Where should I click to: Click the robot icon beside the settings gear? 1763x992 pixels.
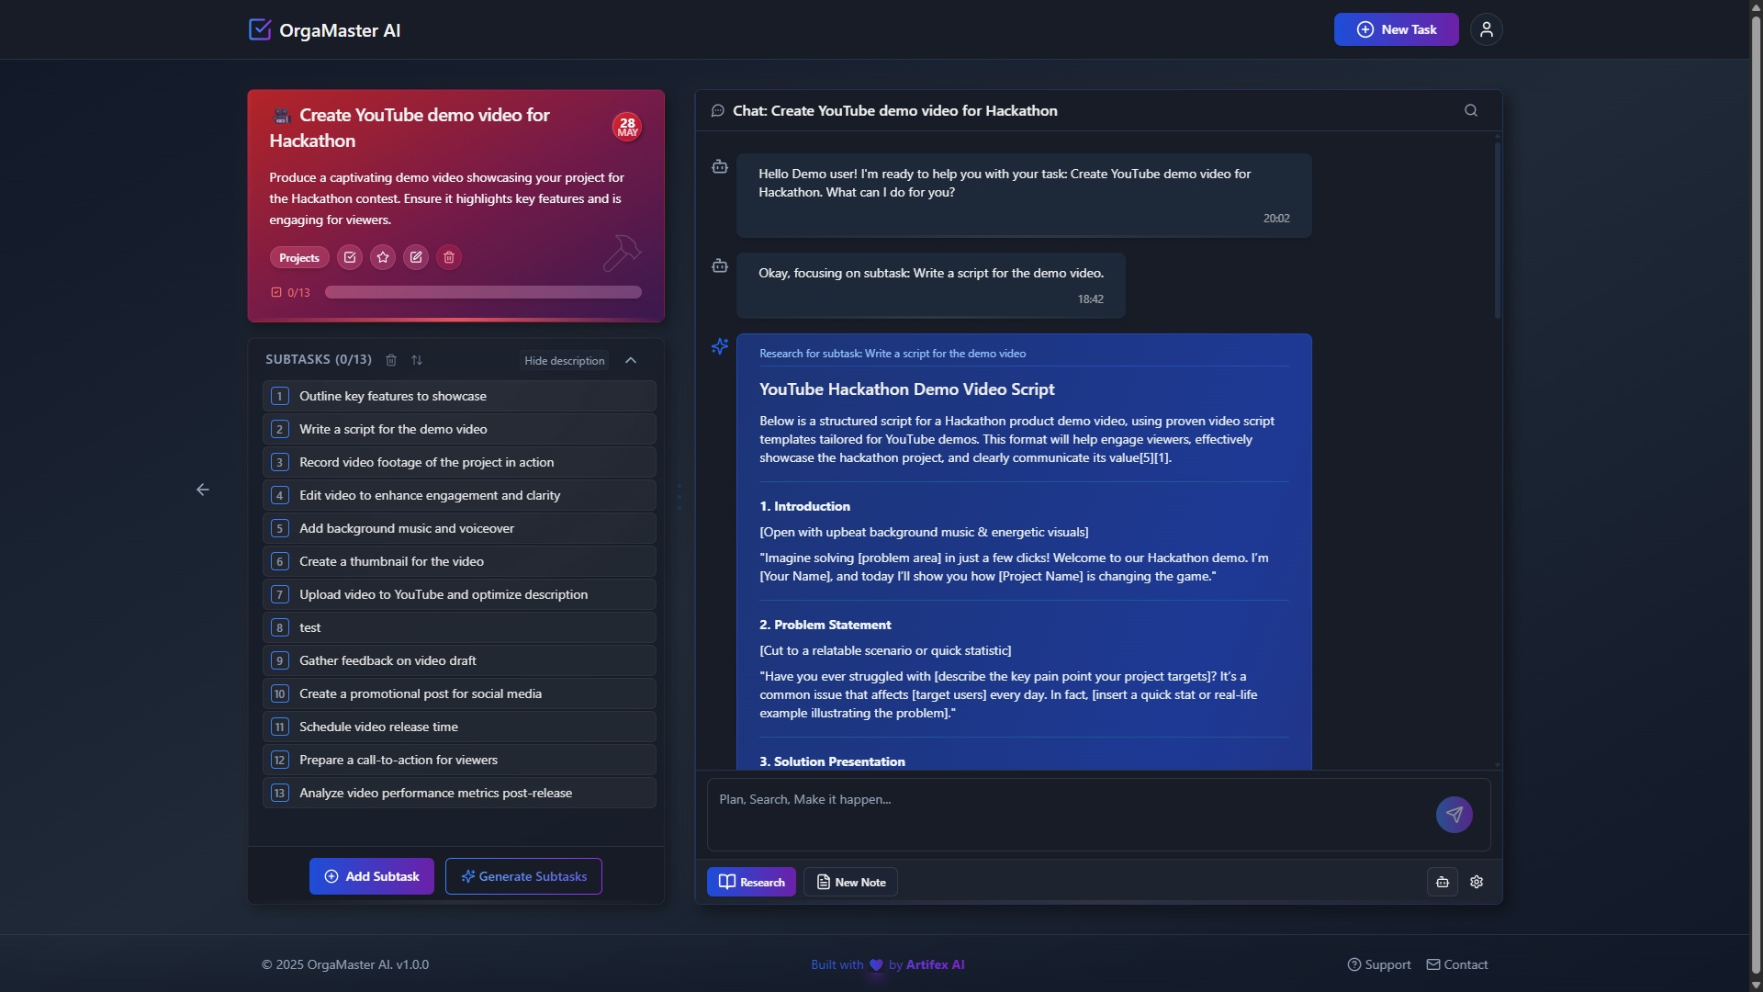[x=1443, y=882]
